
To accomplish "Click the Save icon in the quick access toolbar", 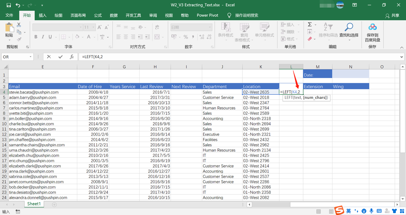I will pos(9,5).
